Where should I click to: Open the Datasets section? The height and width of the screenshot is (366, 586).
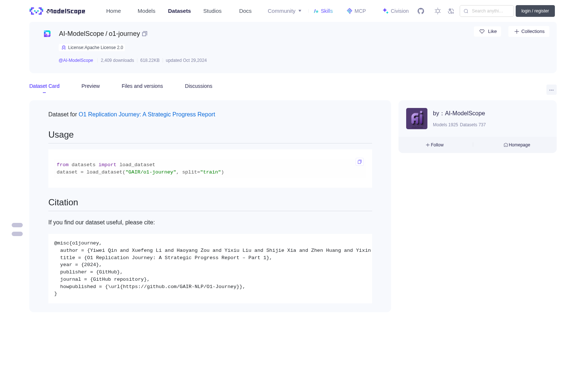(179, 11)
